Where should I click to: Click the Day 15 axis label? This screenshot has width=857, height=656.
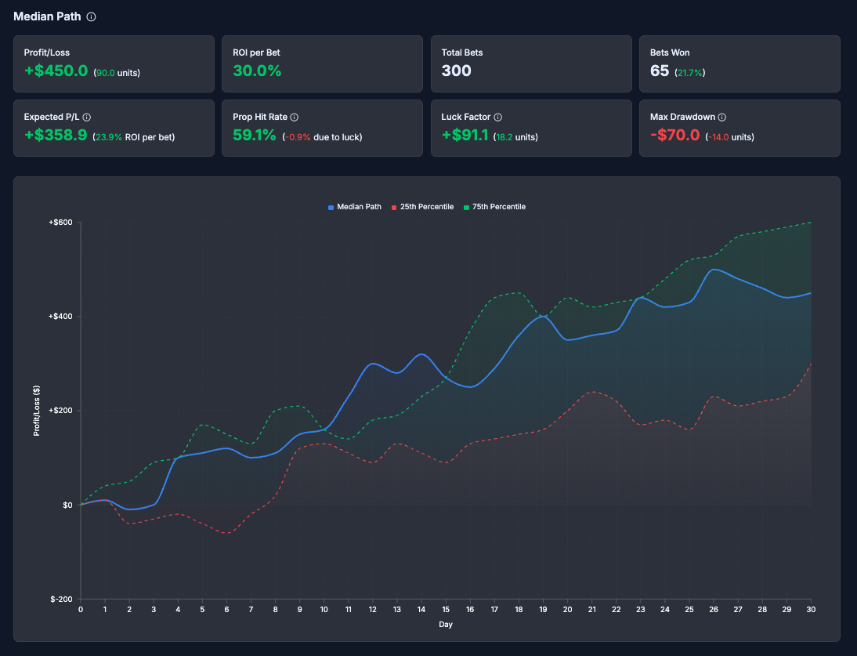[x=445, y=609]
